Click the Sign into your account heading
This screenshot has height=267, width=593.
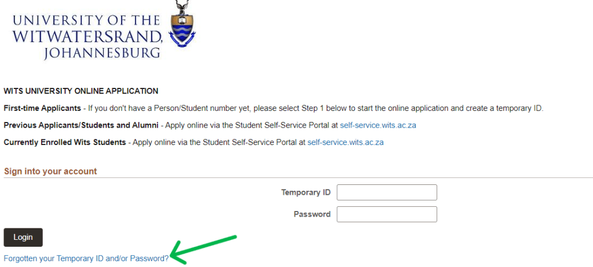(x=50, y=171)
